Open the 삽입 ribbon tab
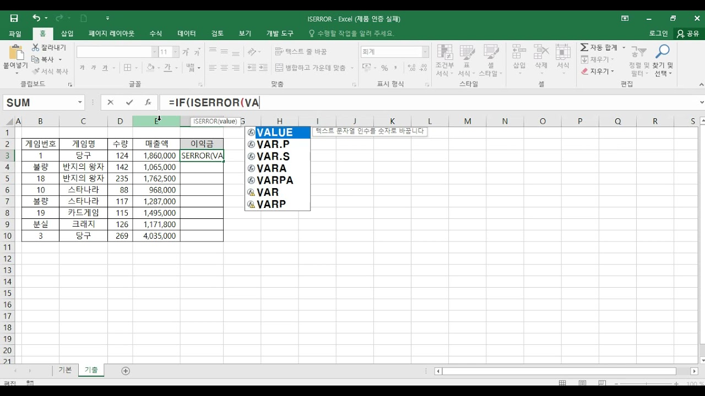The height and width of the screenshot is (396, 705). (67, 34)
